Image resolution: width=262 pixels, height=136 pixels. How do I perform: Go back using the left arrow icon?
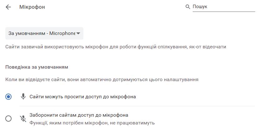(x=8, y=7)
